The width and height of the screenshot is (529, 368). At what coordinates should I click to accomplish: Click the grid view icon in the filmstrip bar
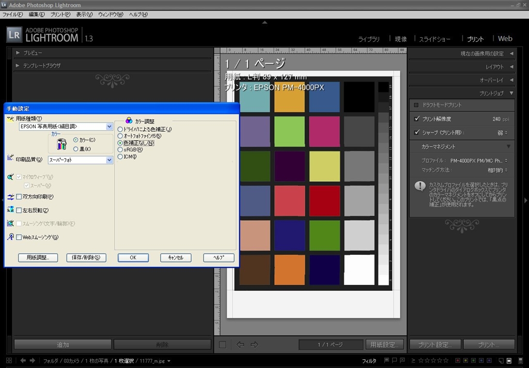[x=9, y=360]
